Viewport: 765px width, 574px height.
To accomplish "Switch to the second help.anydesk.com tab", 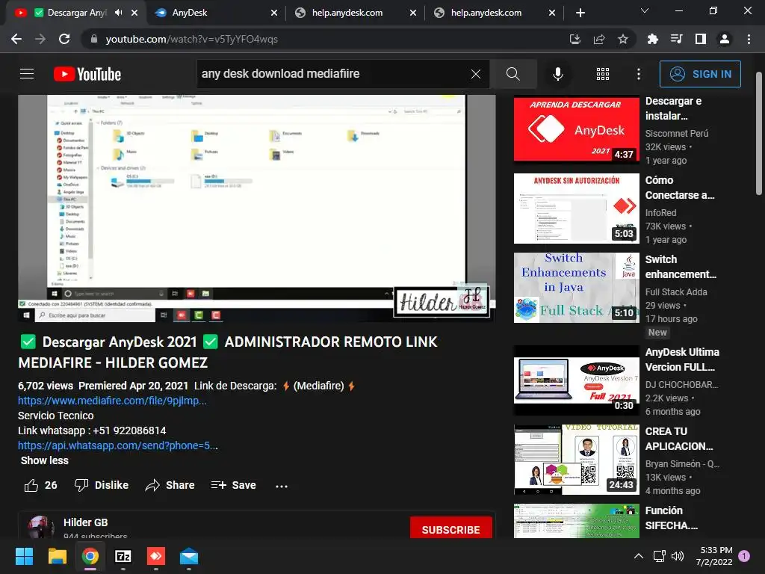I will pyautogui.click(x=493, y=13).
